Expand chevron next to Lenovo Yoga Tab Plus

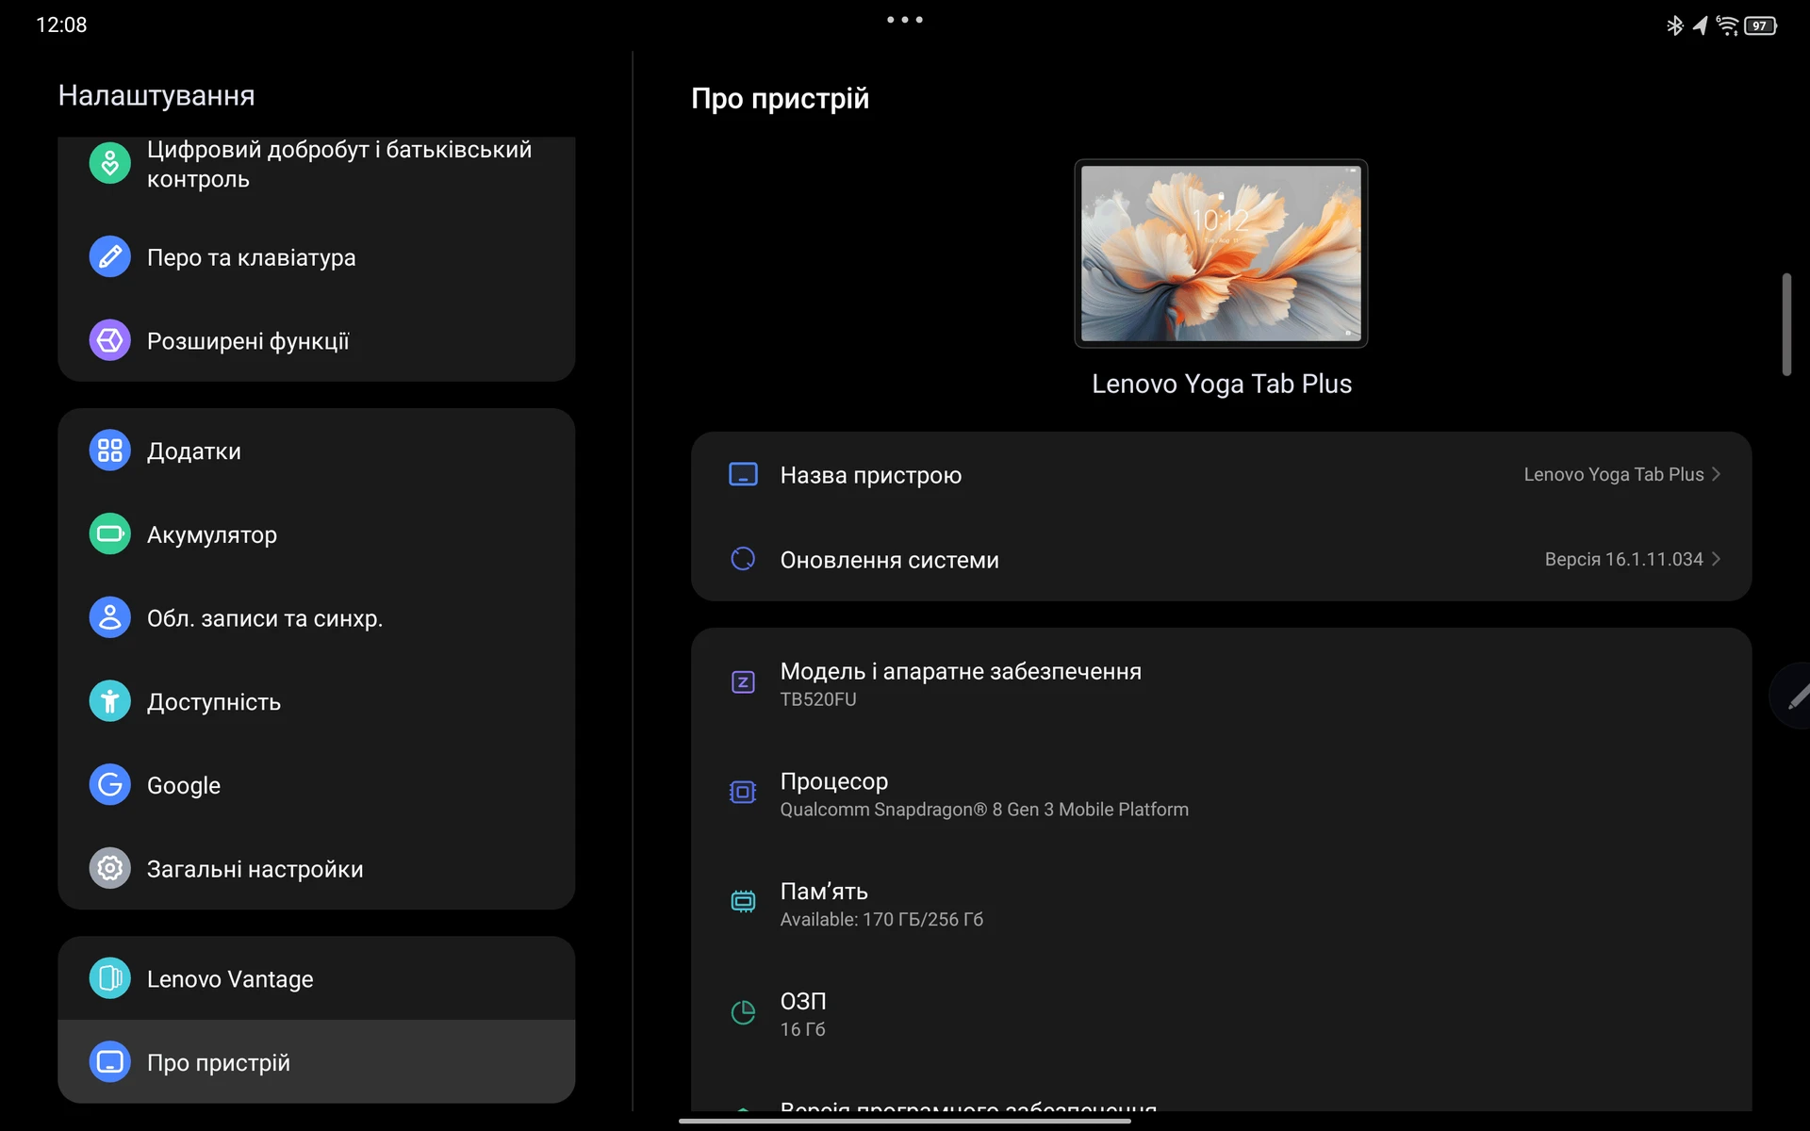pos(1717,474)
